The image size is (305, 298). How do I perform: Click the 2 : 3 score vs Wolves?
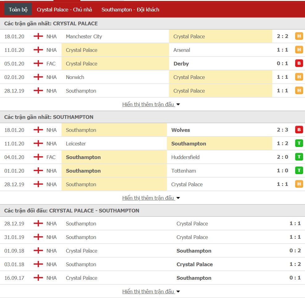pos(282,130)
